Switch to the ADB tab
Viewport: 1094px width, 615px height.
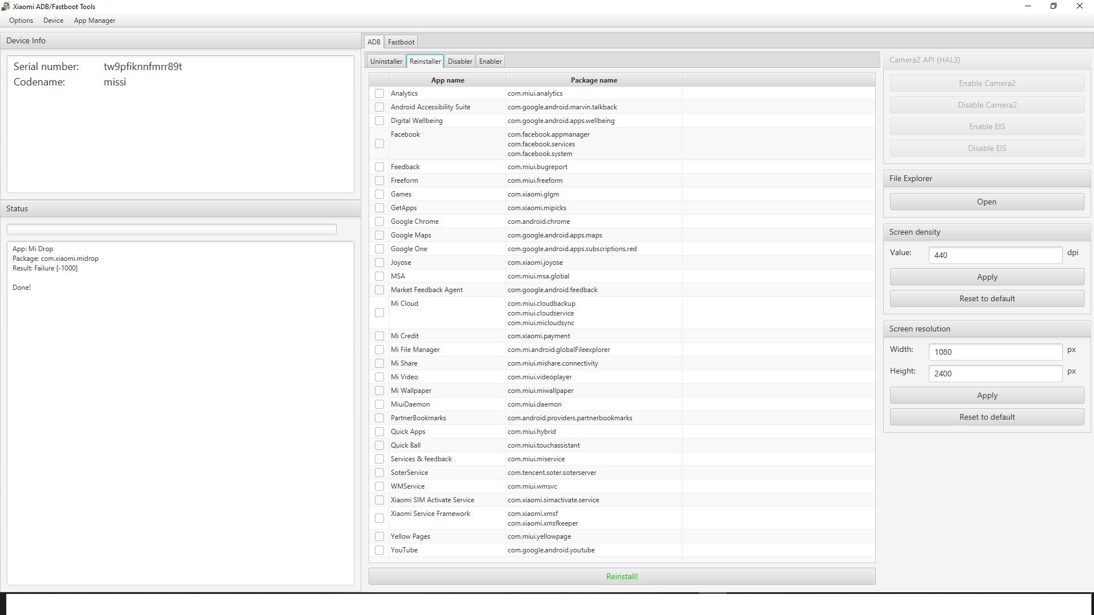374,42
